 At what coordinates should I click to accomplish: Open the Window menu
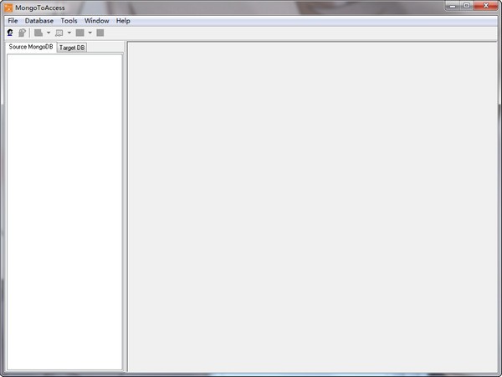(x=96, y=20)
